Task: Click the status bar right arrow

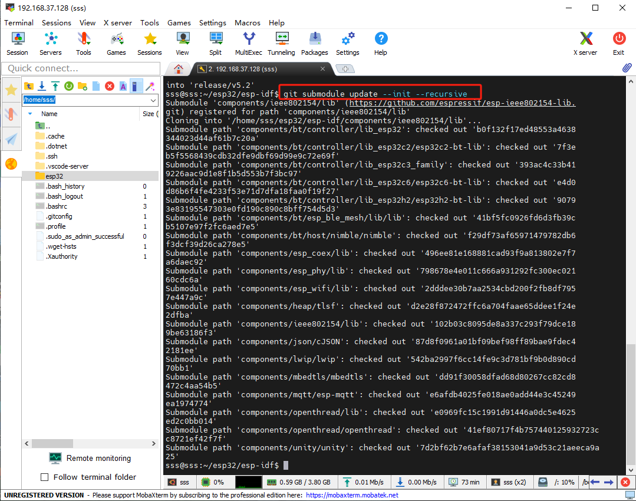Action: 609,482
